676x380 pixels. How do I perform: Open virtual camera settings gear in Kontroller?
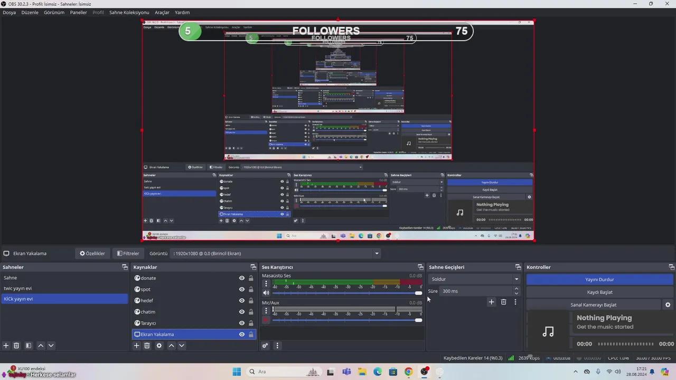(668, 305)
